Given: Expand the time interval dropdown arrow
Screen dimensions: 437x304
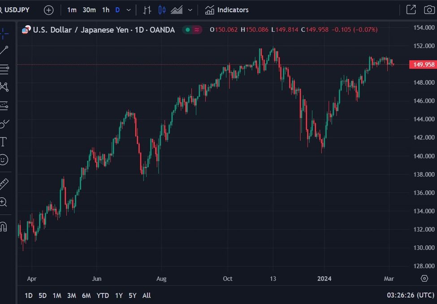Looking at the screenshot, I should (x=129, y=10).
